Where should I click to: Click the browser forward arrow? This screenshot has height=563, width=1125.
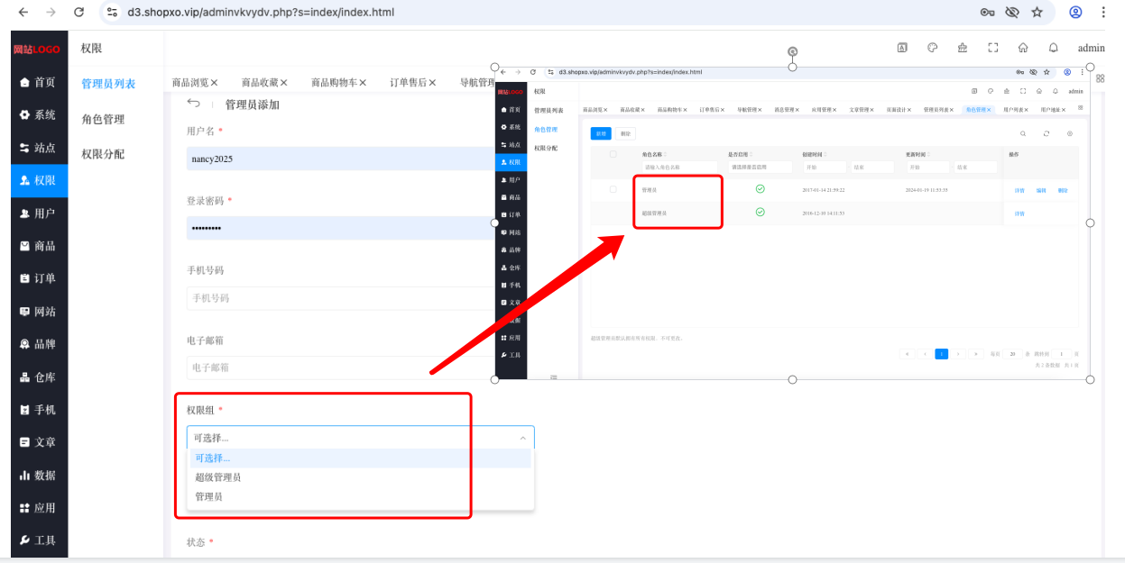click(x=51, y=13)
